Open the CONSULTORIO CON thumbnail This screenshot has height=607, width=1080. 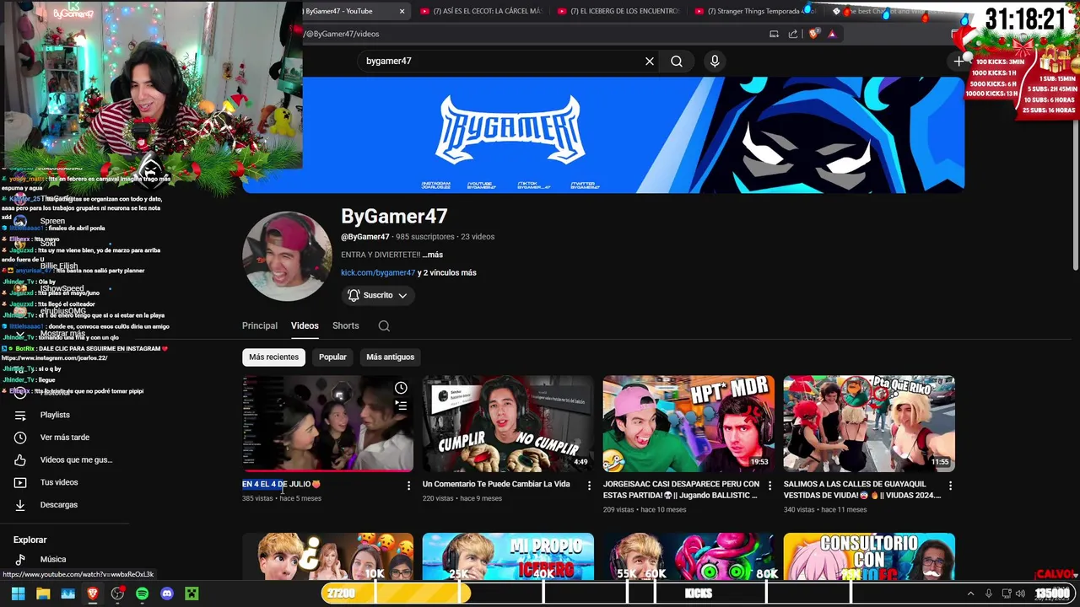click(x=869, y=556)
